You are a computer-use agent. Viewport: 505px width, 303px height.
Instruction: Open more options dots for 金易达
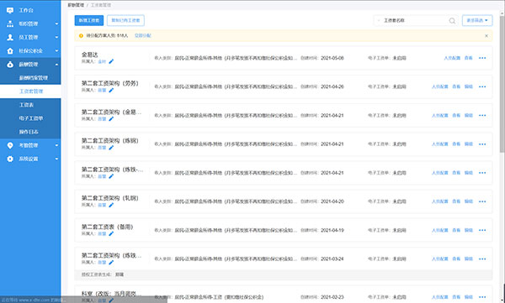(x=482, y=58)
